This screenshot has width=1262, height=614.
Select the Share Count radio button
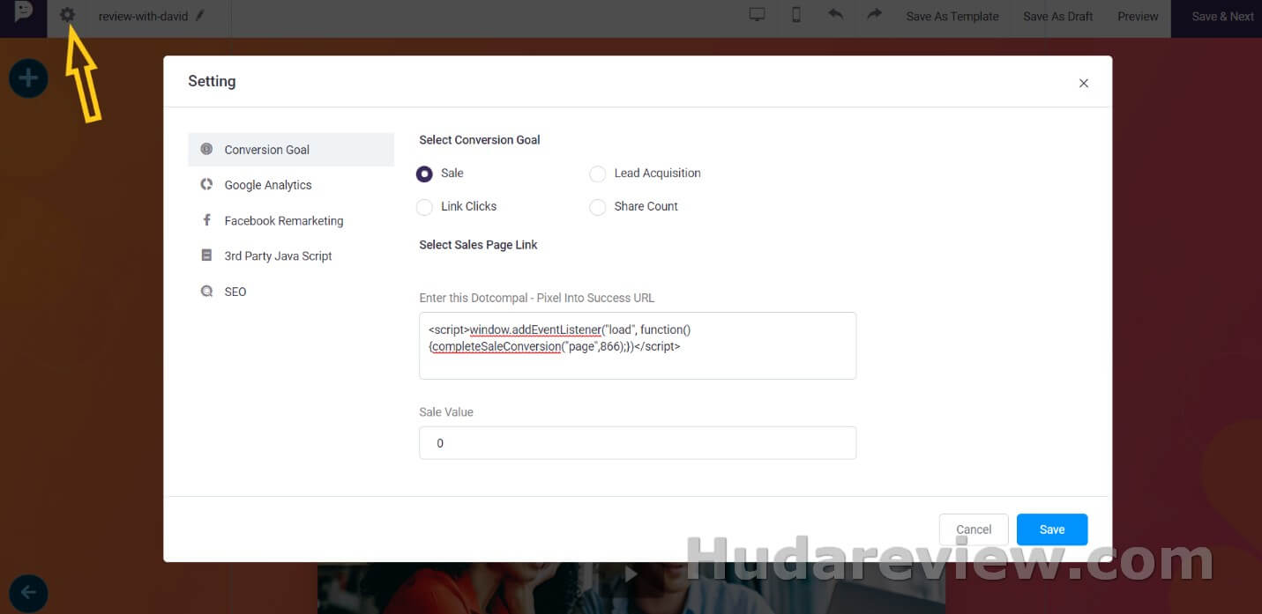(x=597, y=207)
